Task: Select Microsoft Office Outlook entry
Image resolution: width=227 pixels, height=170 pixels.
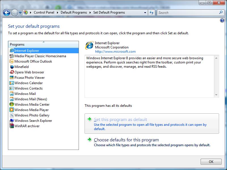Action: (33, 61)
